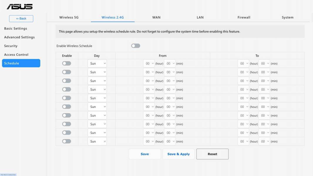Screen dimensions: 313x176
Task: Open the WAN tab
Action: (x=156, y=17)
